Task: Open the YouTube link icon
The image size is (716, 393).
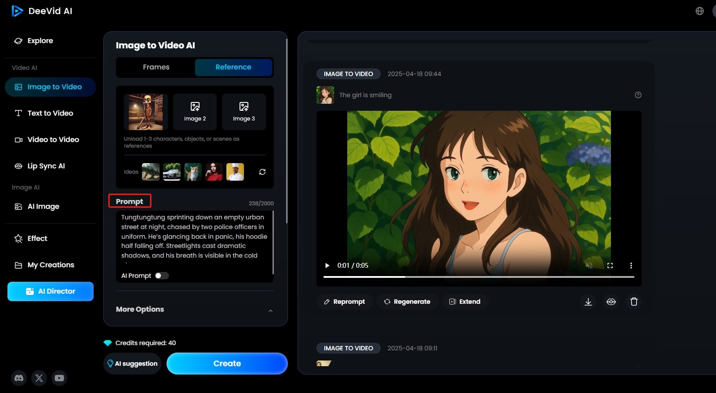Action: (x=59, y=378)
